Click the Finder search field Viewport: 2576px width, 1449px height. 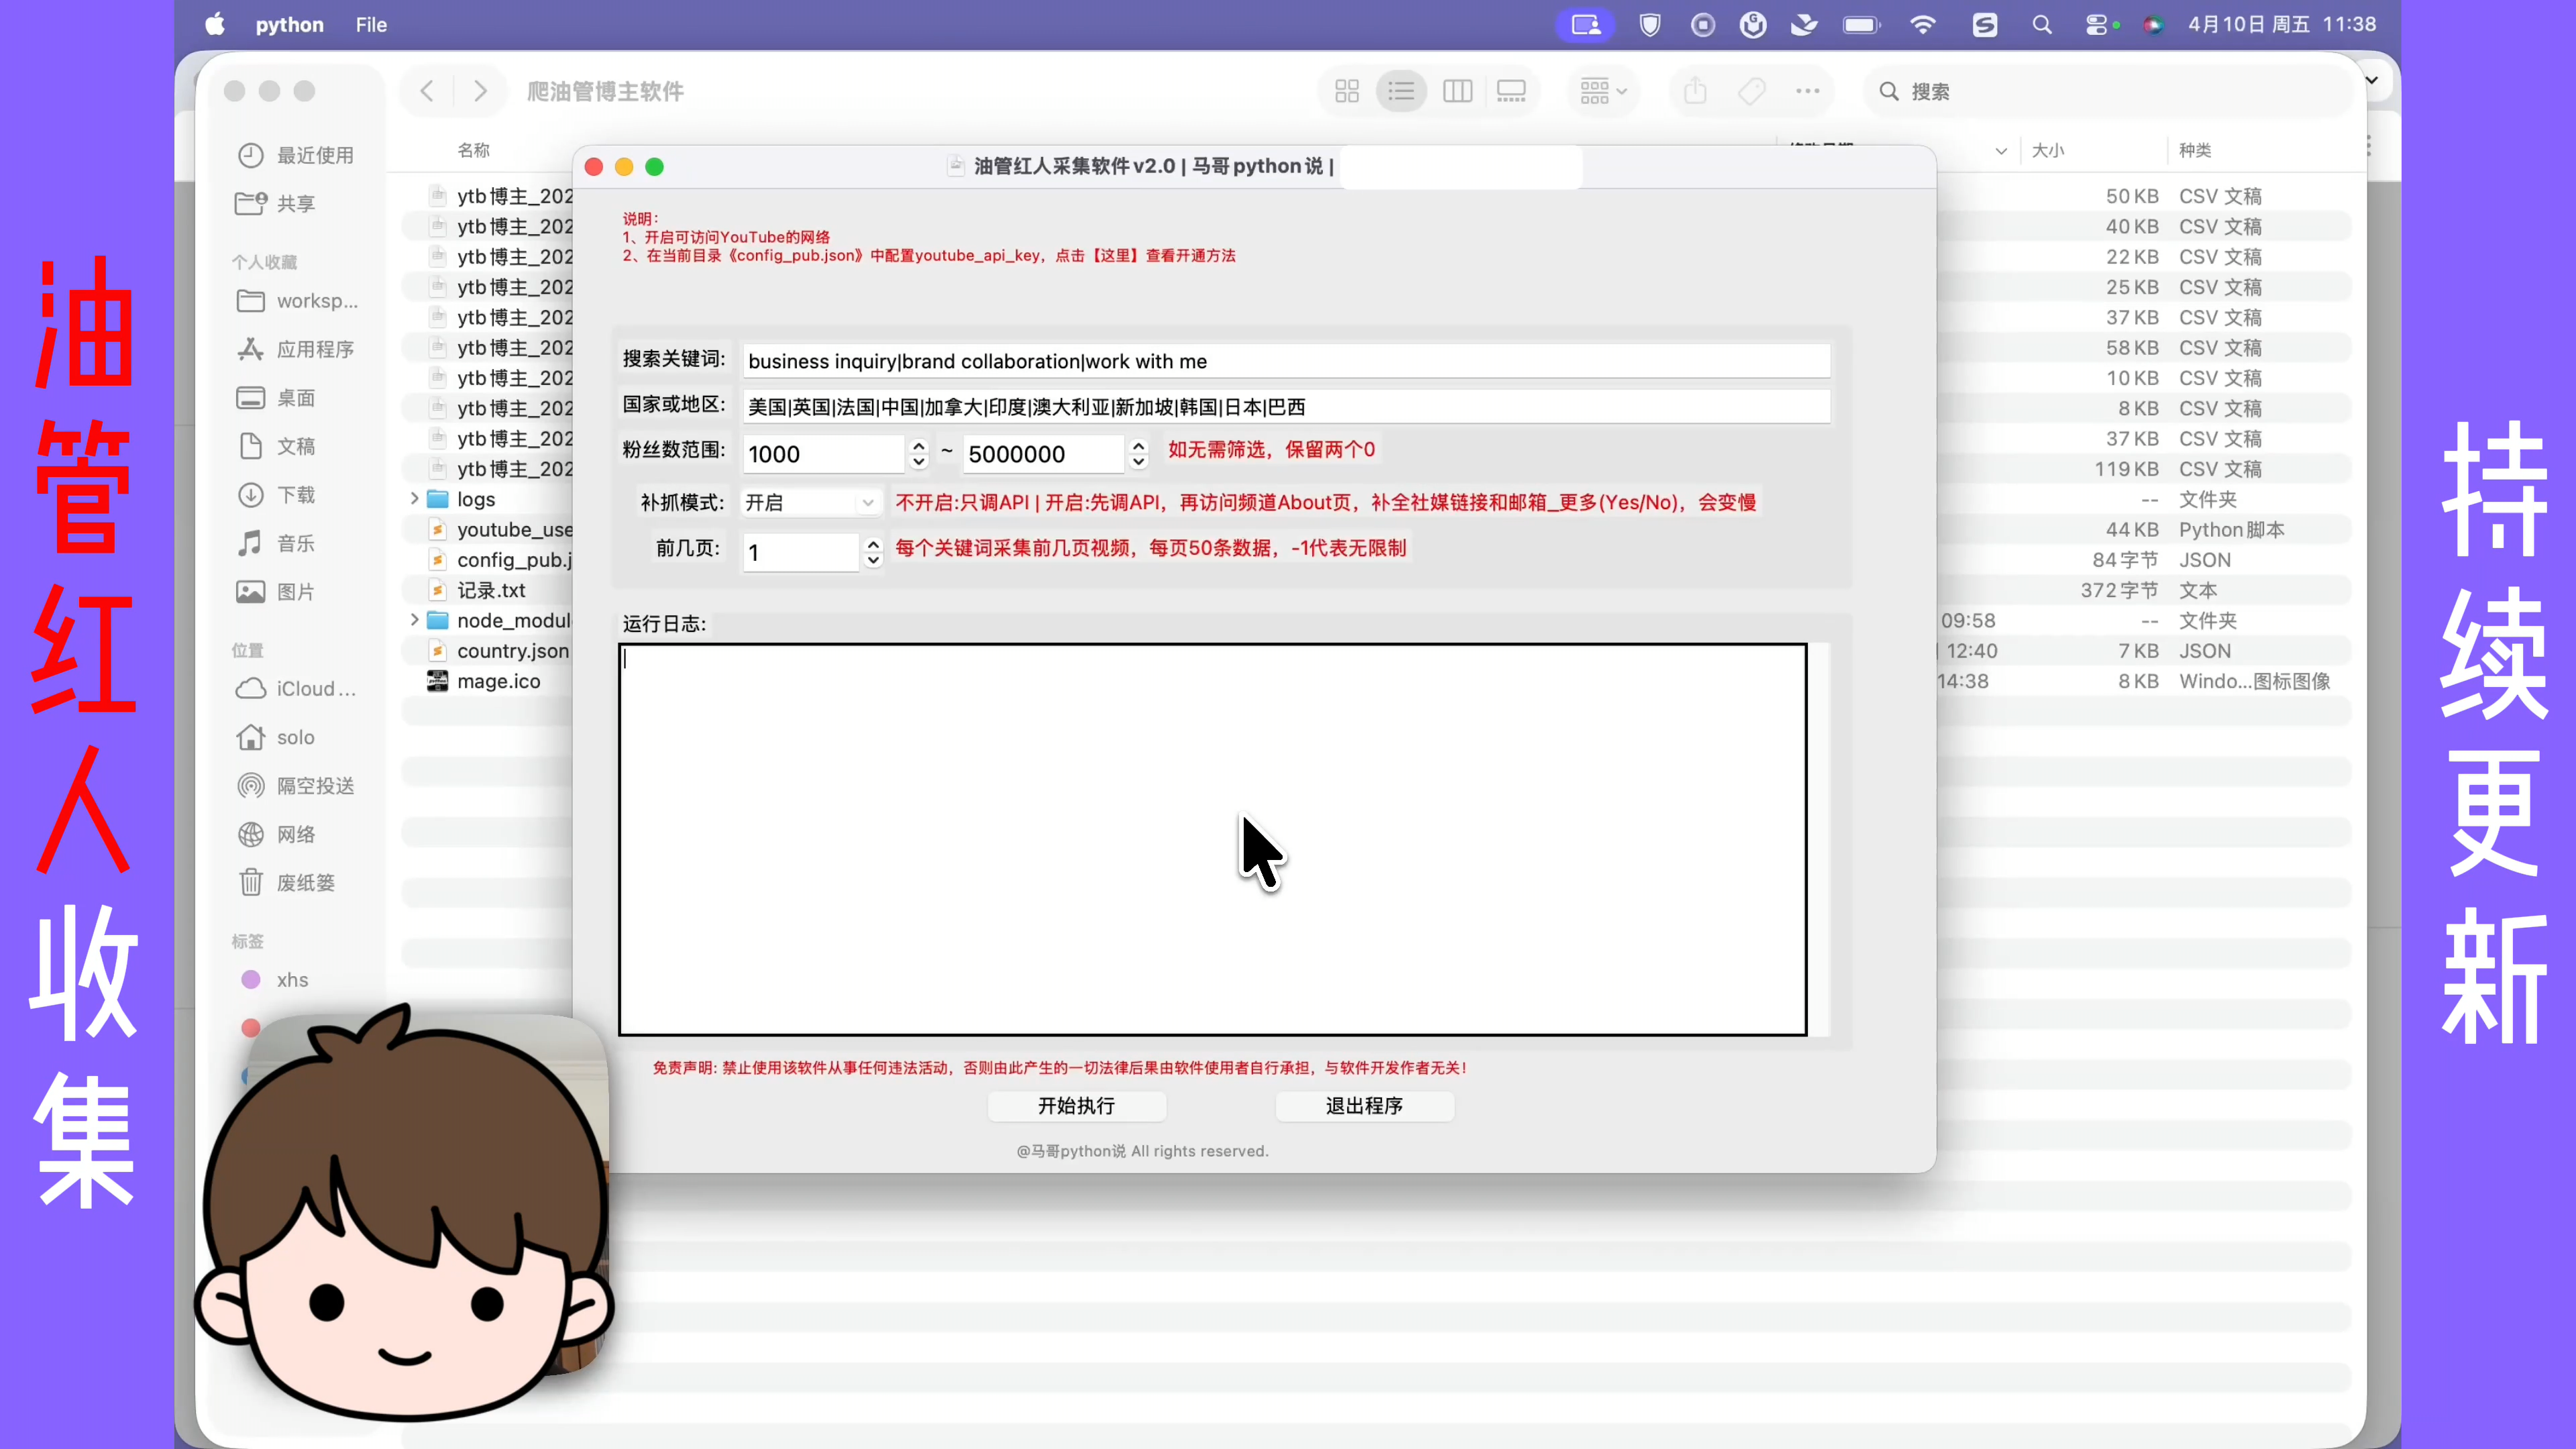point(2108,91)
